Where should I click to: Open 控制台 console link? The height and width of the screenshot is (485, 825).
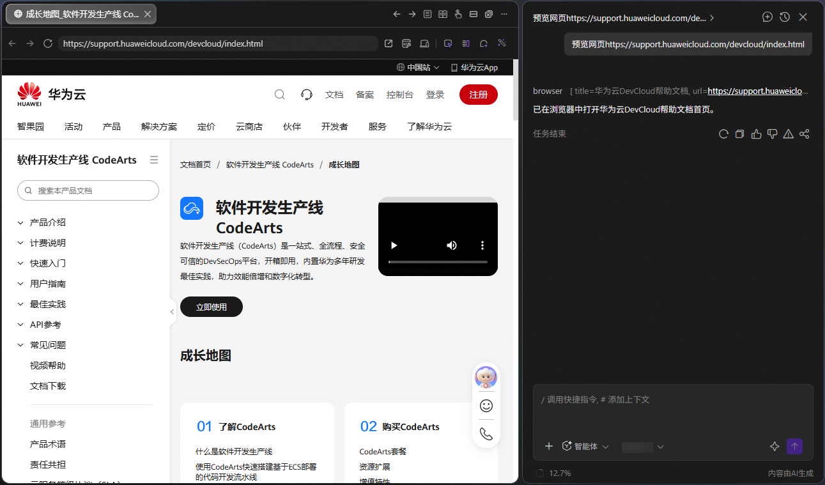(x=400, y=95)
